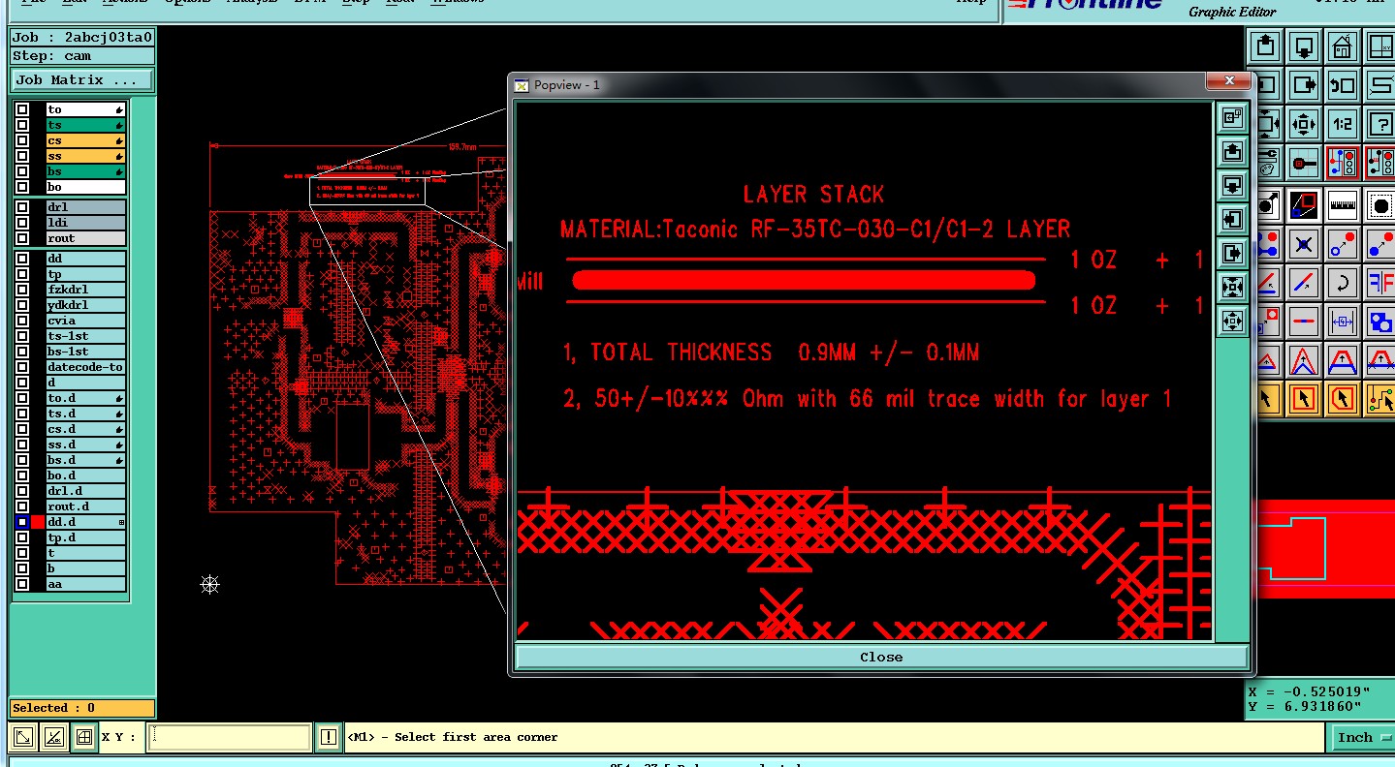Click the exclamation mark button
The width and height of the screenshot is (1395, 767).
(x=329, y=737)
